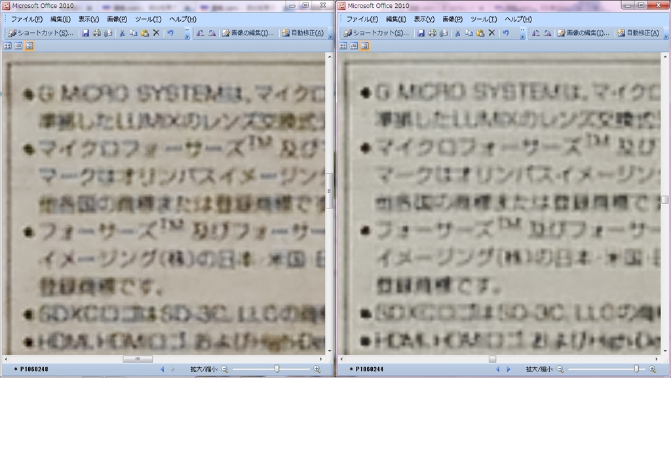Select single picture view in right window
The image size is (671, 472).
(364, 46)
